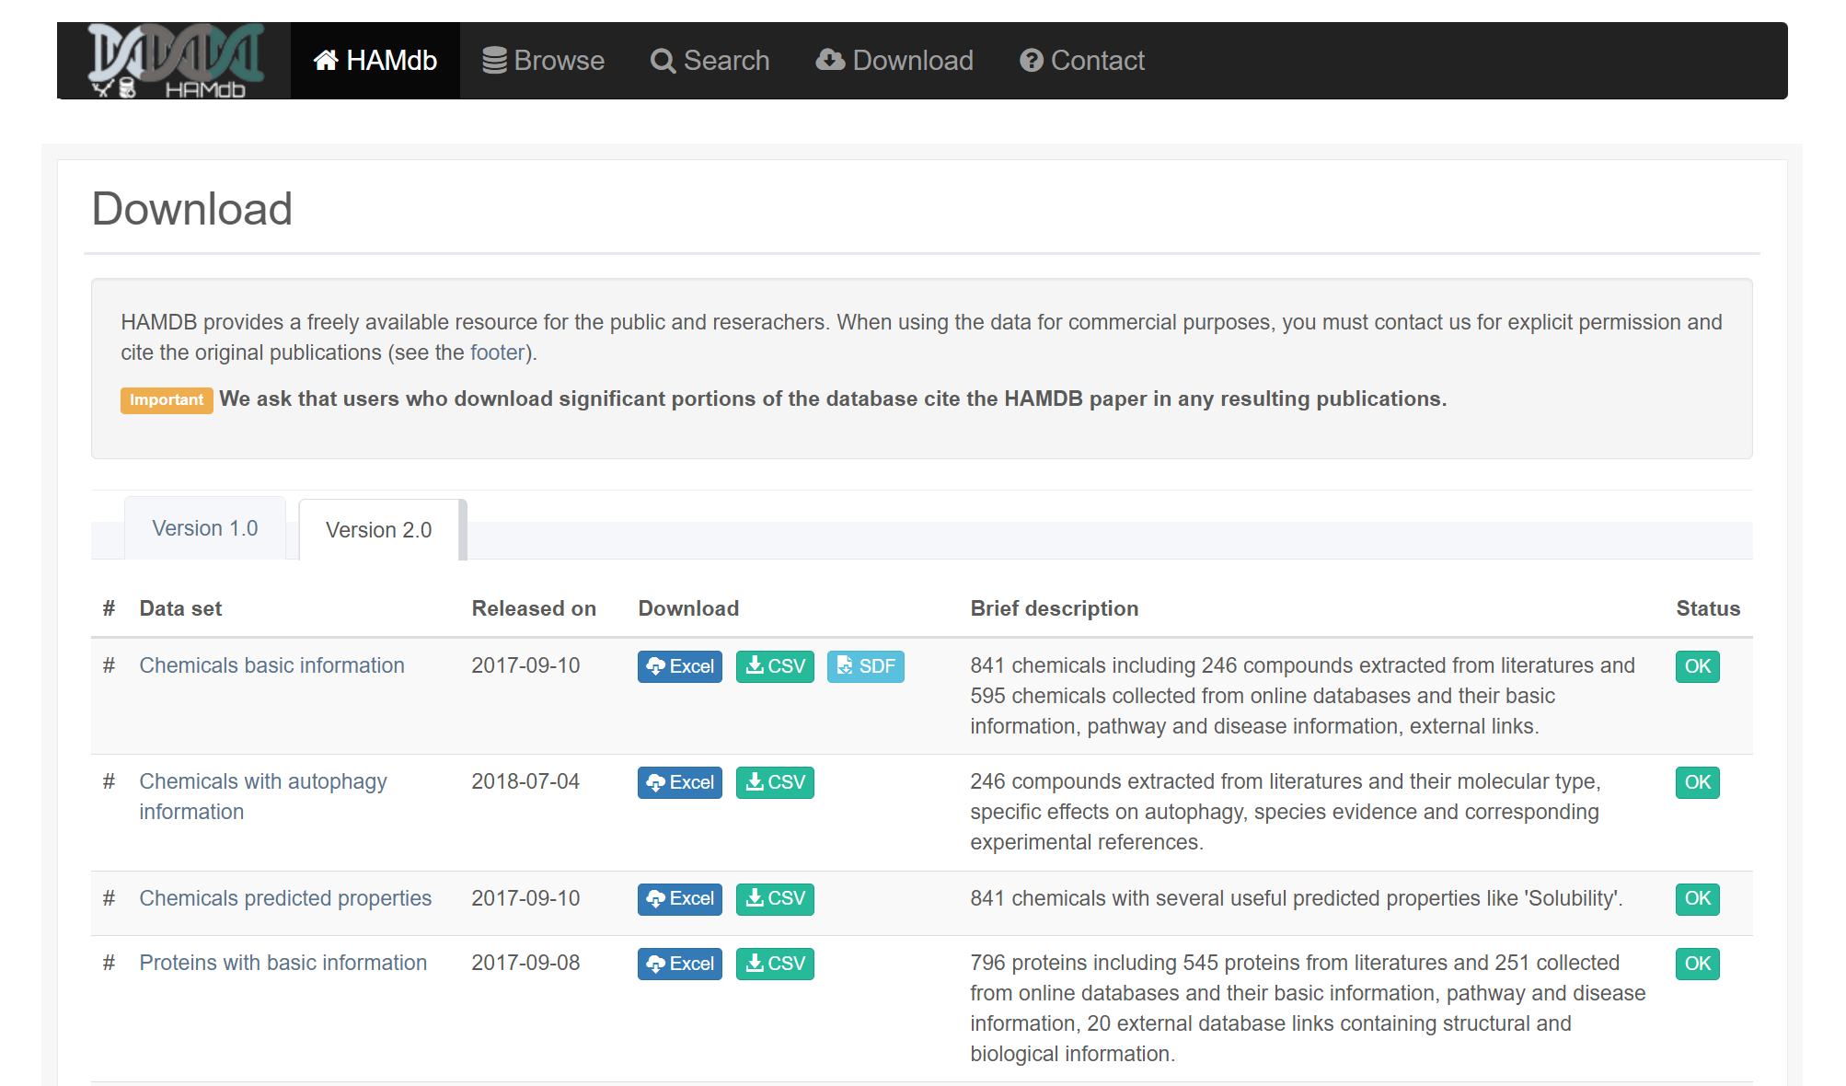1846x1086 pixels.
Task: Download Excel for Proteins with basic information
Action: click(x=680, y=964)
